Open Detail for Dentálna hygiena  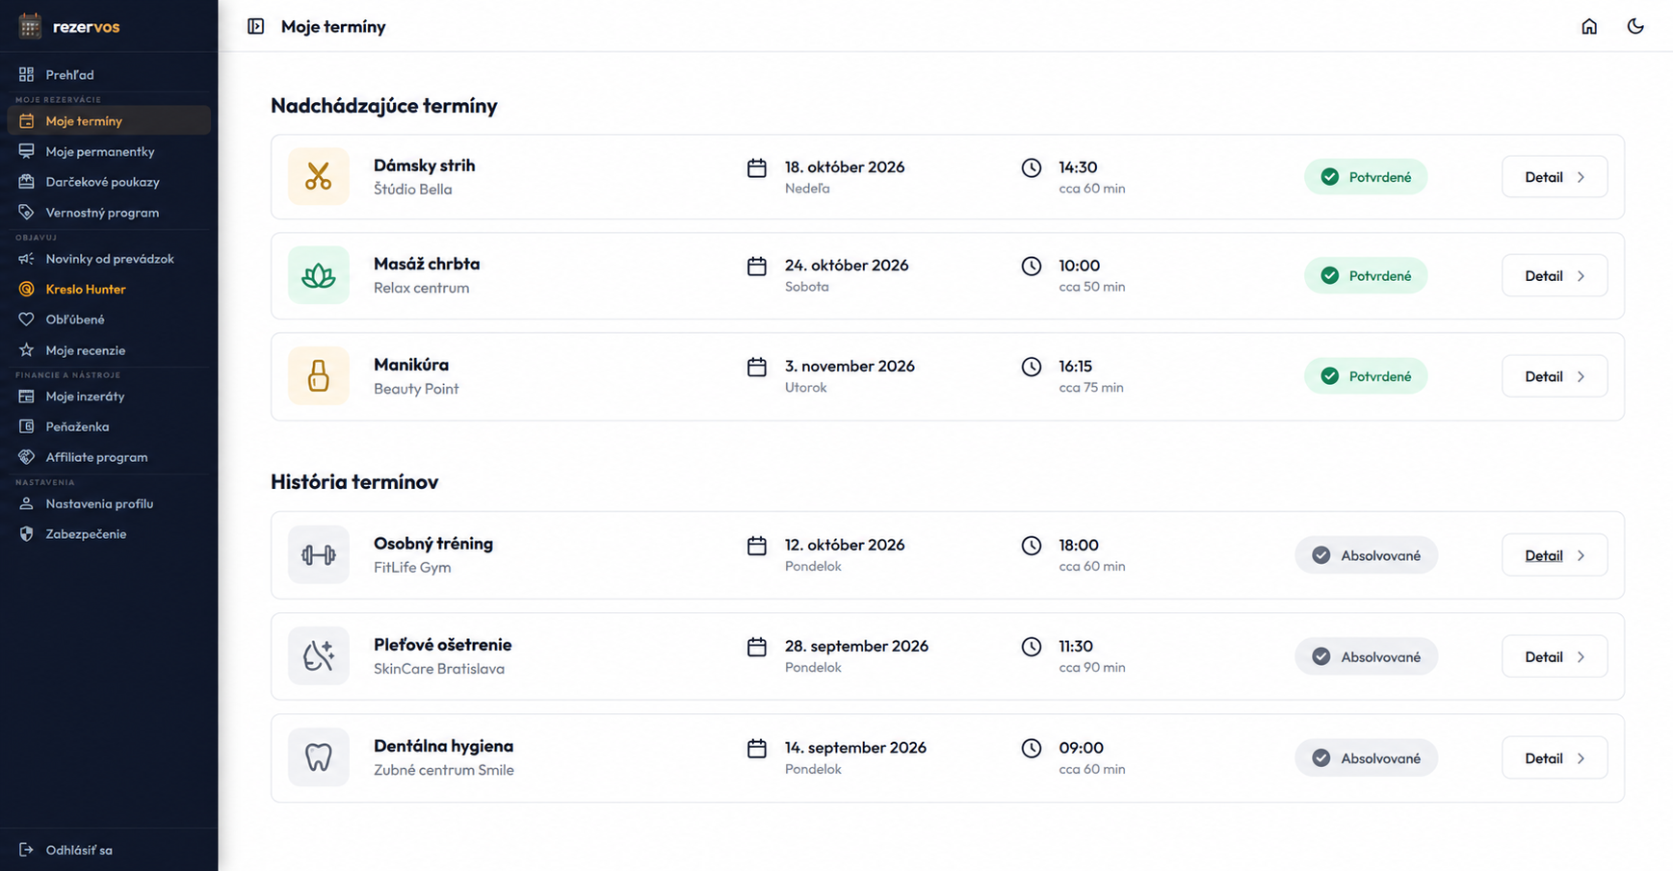(x=1554, y=758)
